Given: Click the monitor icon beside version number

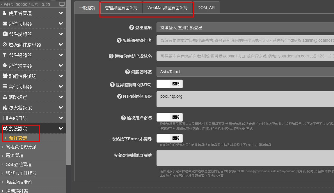Looking at the screenshot, I should 62,4.
